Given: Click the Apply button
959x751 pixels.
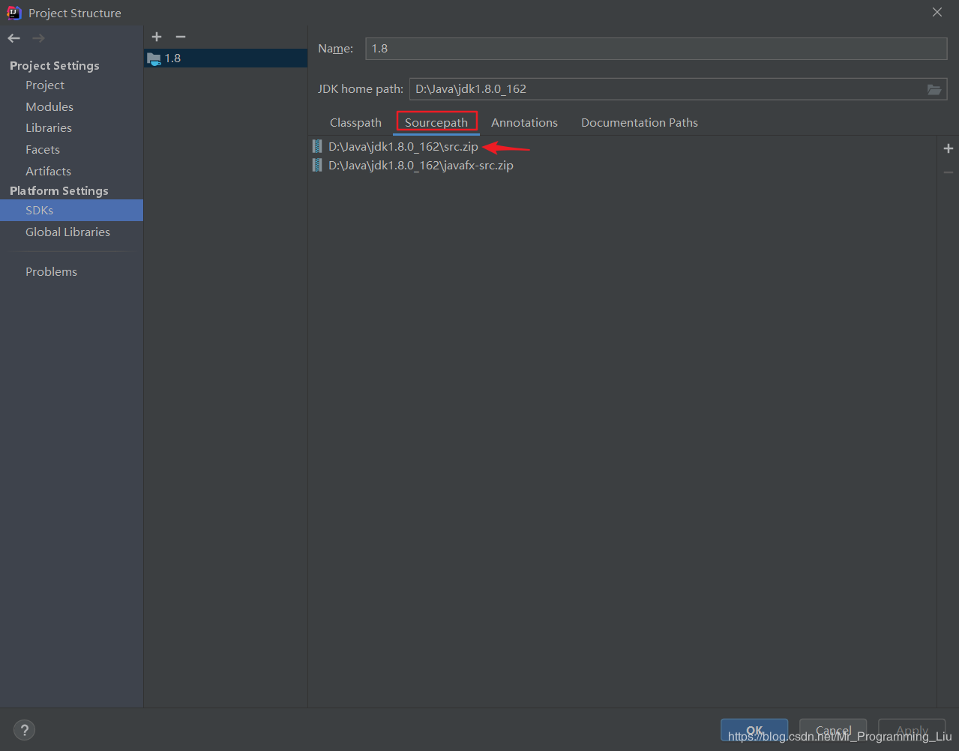Looking at the screenshot, I should pyautogui.click(x=912, y=730).
